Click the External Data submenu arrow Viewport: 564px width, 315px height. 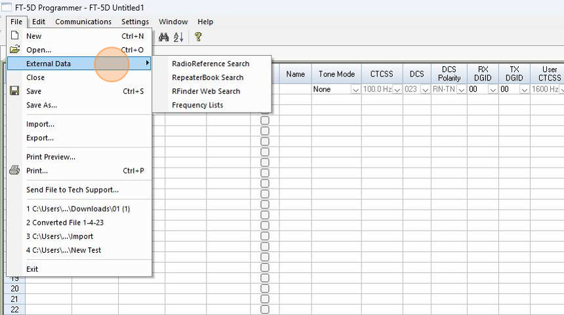tap(147, 64)
